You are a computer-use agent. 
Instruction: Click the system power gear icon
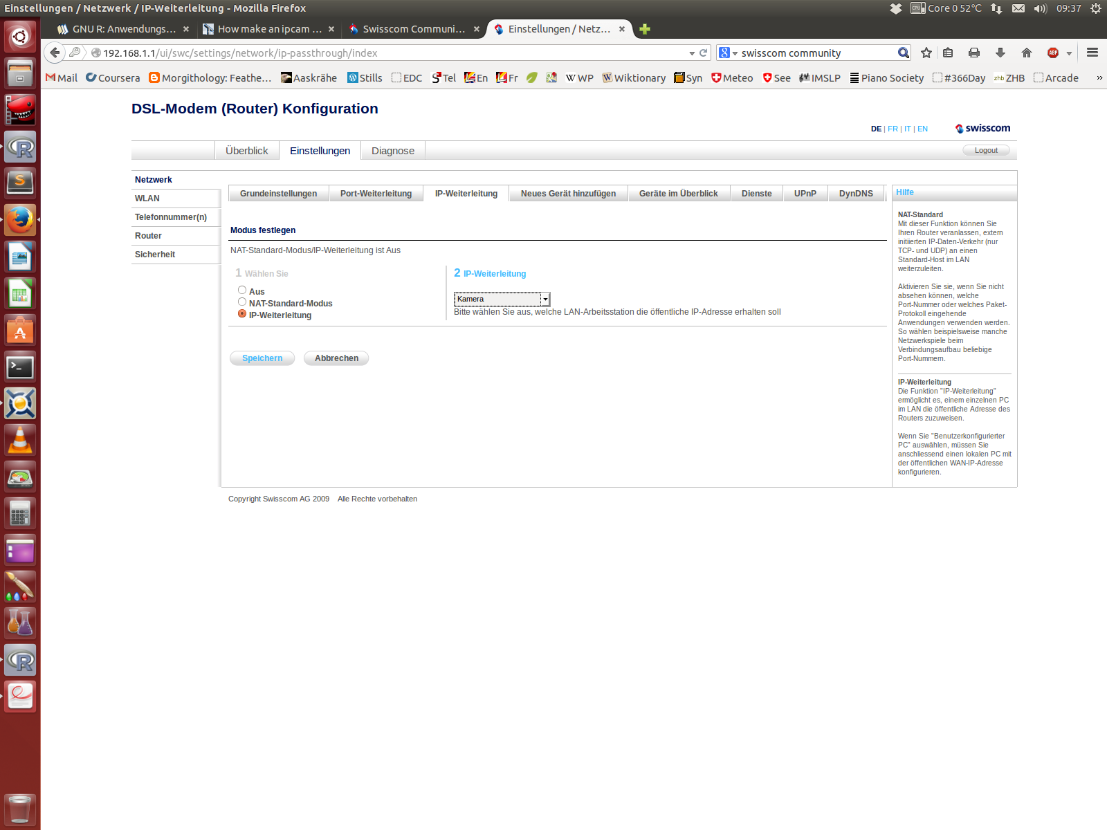1096,8
